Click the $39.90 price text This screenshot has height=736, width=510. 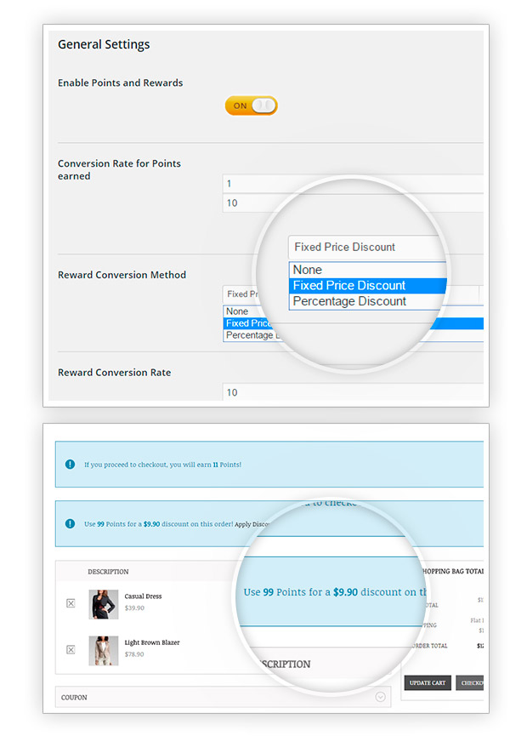point(134,608)
